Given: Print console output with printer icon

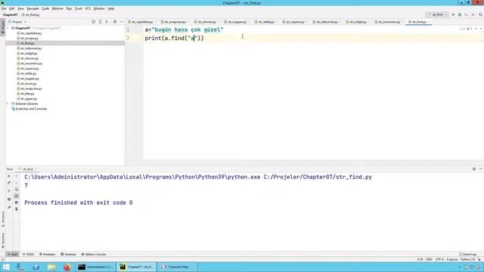Looking at the screenshot, I should click(x=17, y=202).
